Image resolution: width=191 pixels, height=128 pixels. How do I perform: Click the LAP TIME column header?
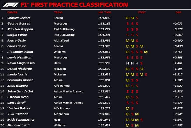click(x=104, y=12)
